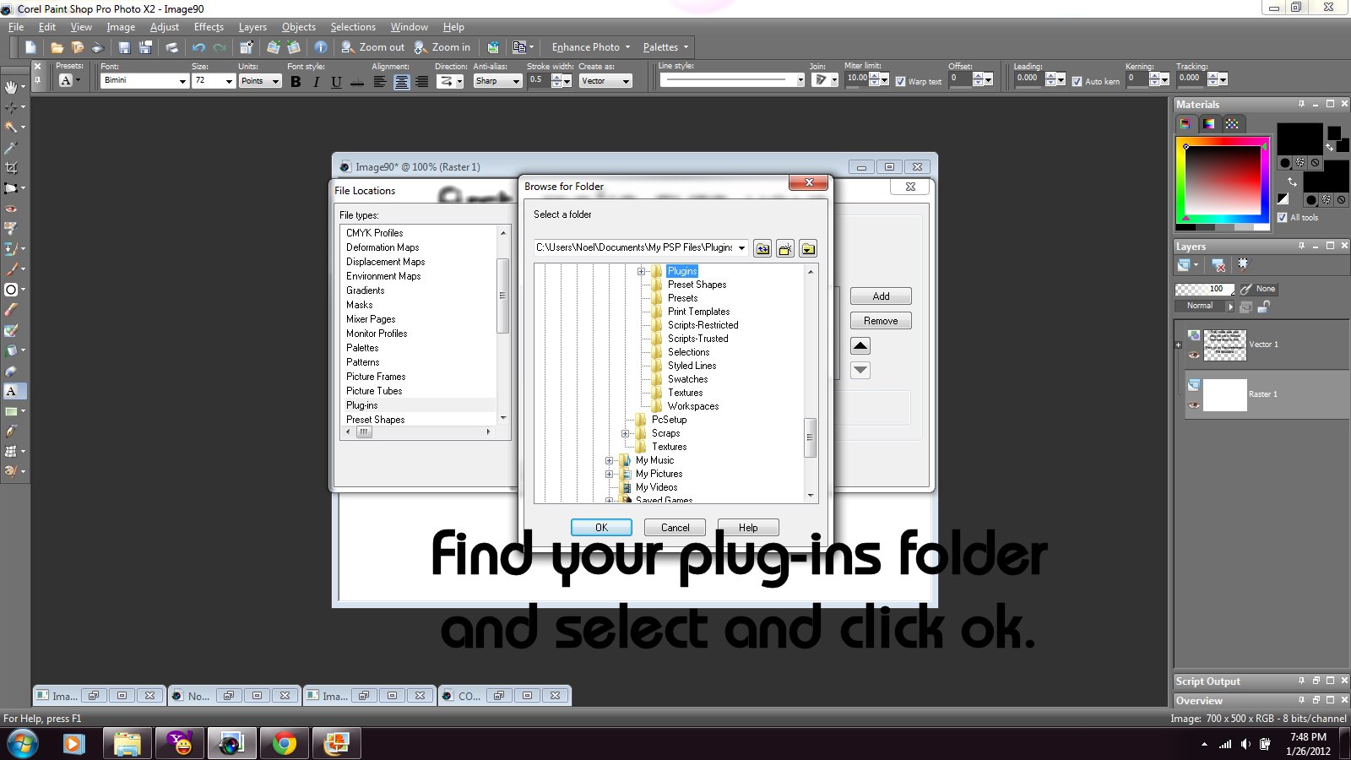Click the Open file folder icon
The image size is (1351, 760).
57,47
